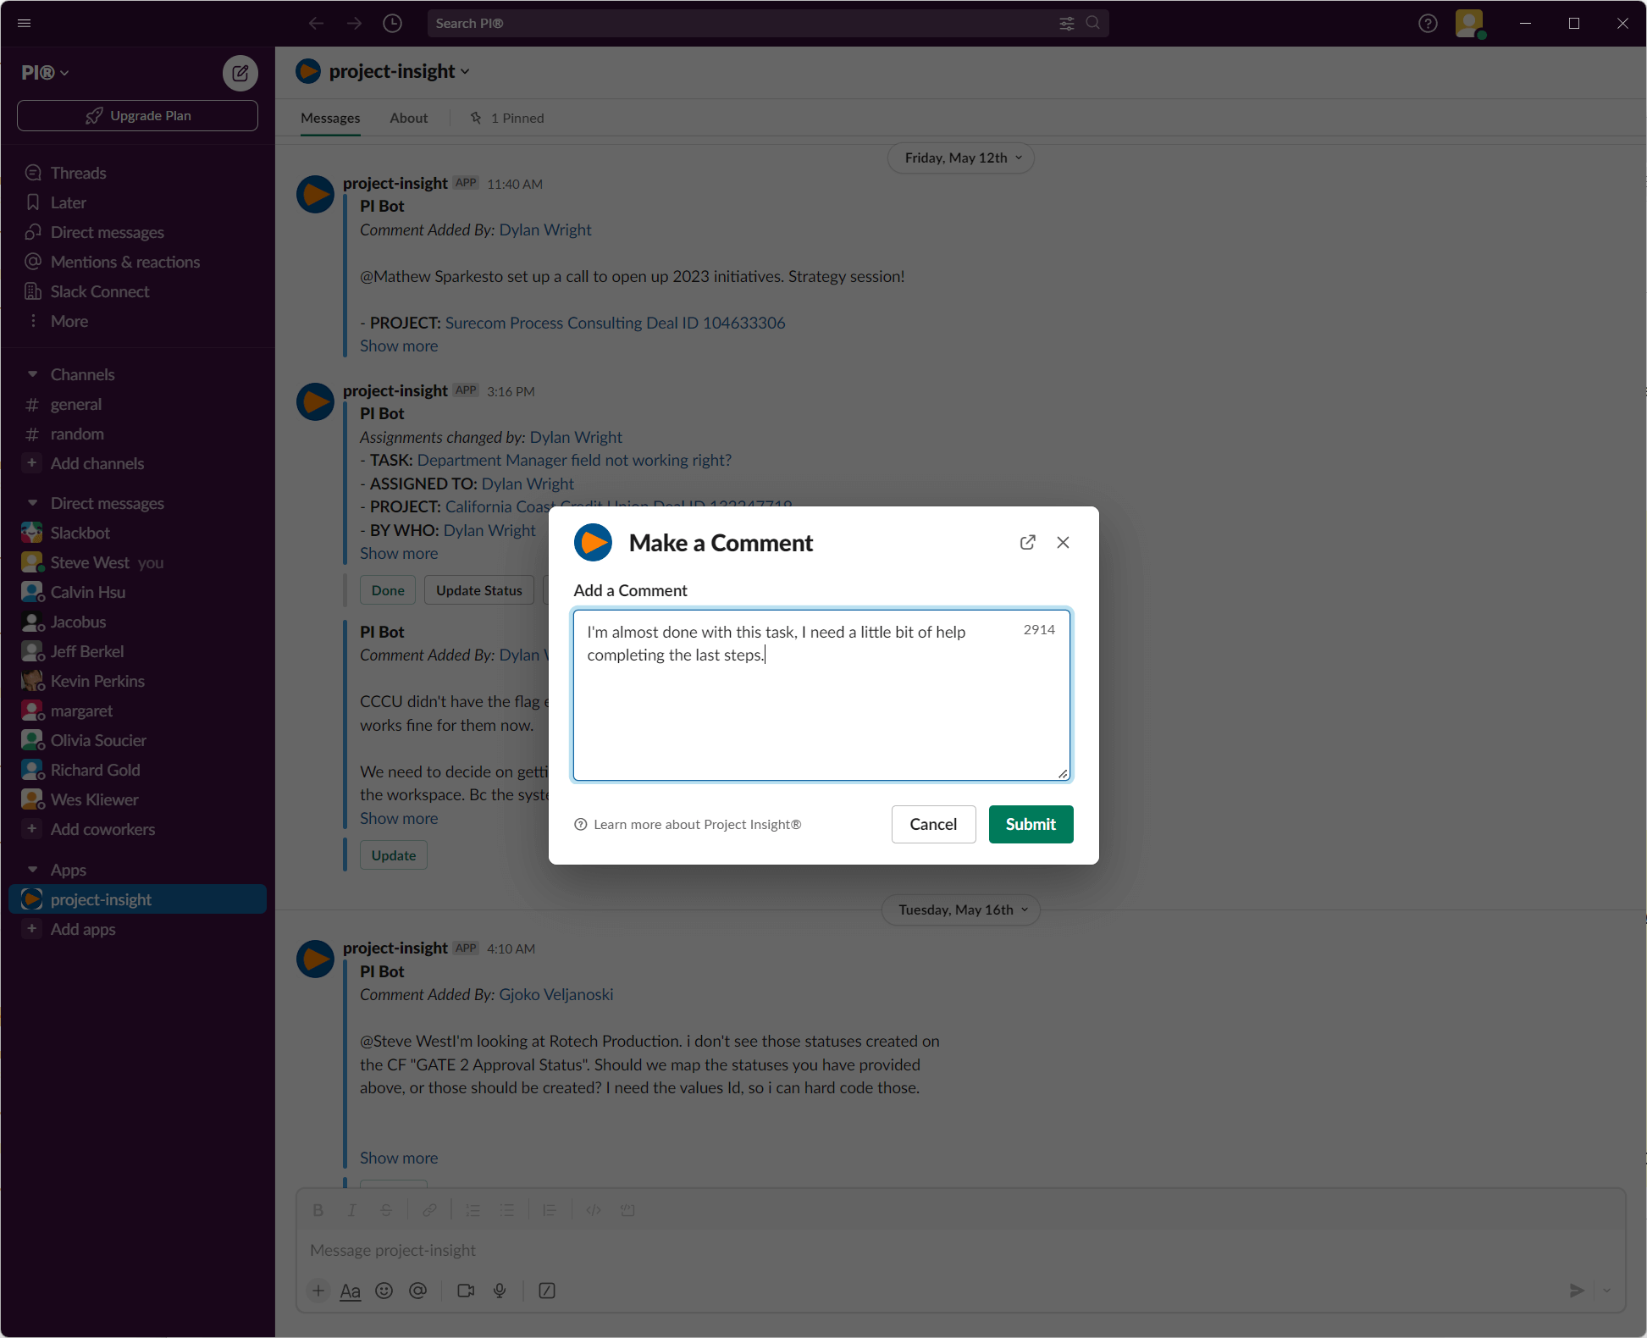Viewport: 1647px width, 1338px height.
Task: Click the send message arrow
Action: (x=1577, y=1291)
